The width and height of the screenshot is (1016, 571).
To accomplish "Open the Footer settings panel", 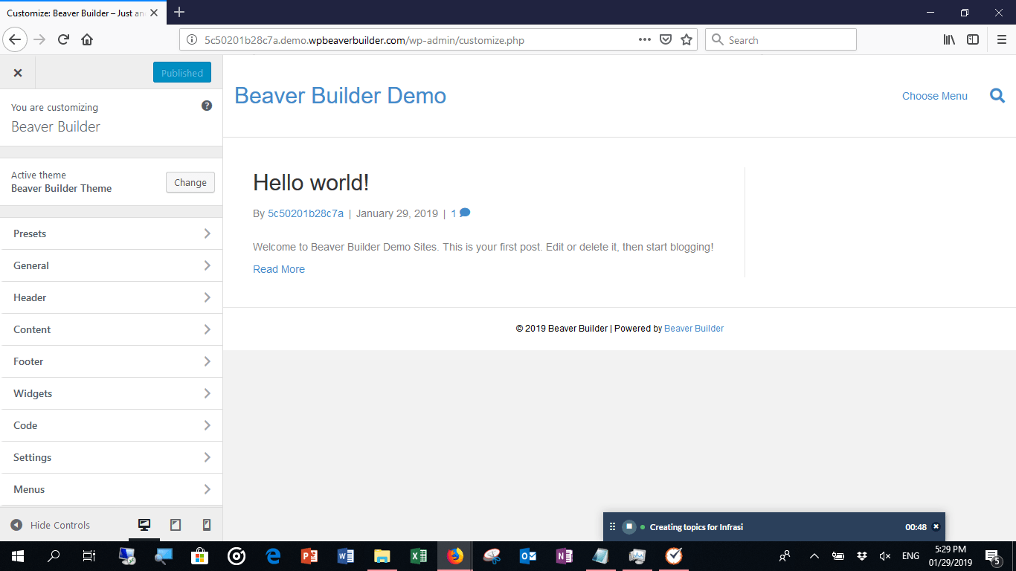I will click(112, 361).
